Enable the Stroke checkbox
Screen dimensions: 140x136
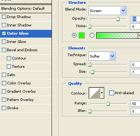point(4,108)
